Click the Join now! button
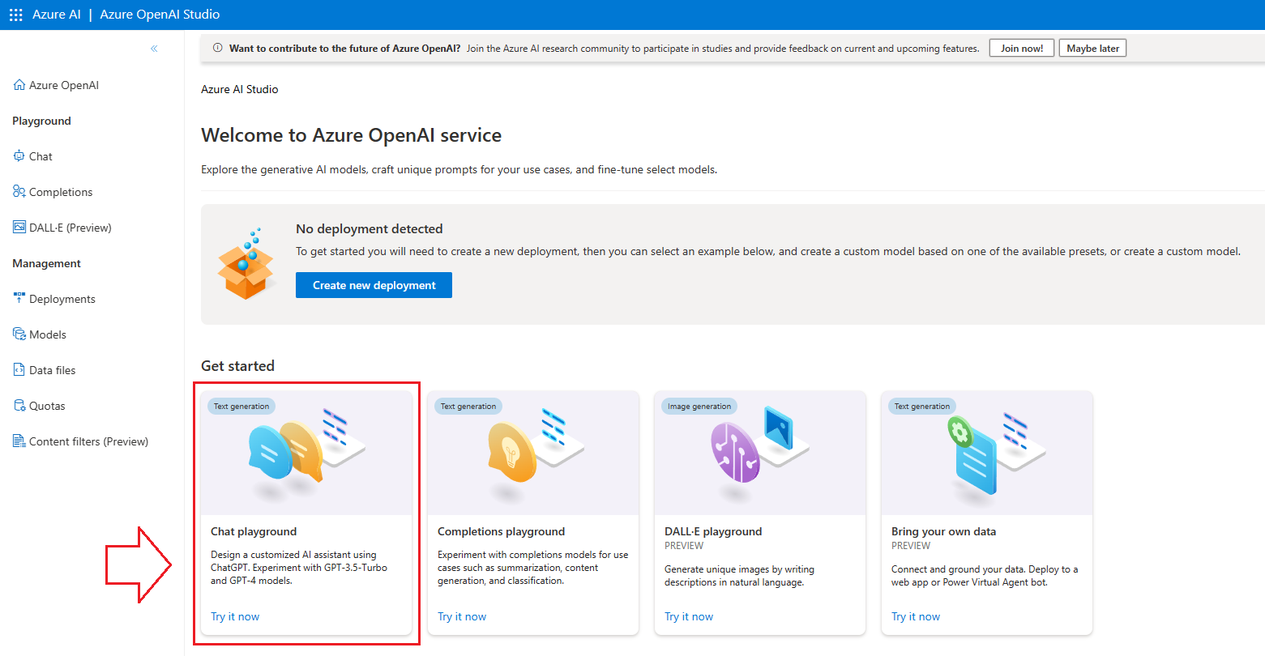 point(1022,49)
